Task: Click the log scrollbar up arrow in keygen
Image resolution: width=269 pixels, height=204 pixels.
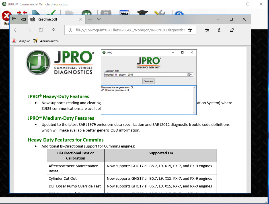Action: [x=194, y=88]
